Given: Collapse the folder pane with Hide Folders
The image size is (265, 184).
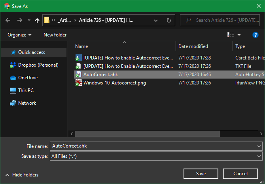Looking at the screenshot, I should pyautogui.click(x=22, y=174).
